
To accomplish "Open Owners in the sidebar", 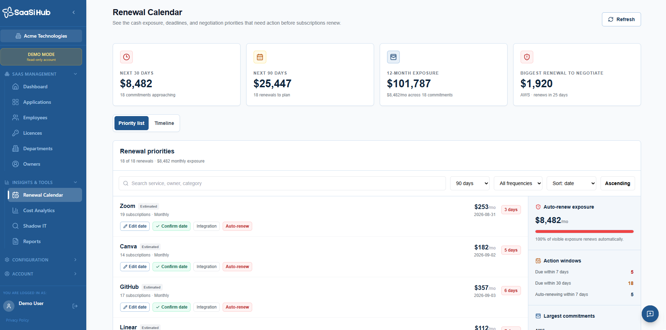I will [x=45, y=164].
